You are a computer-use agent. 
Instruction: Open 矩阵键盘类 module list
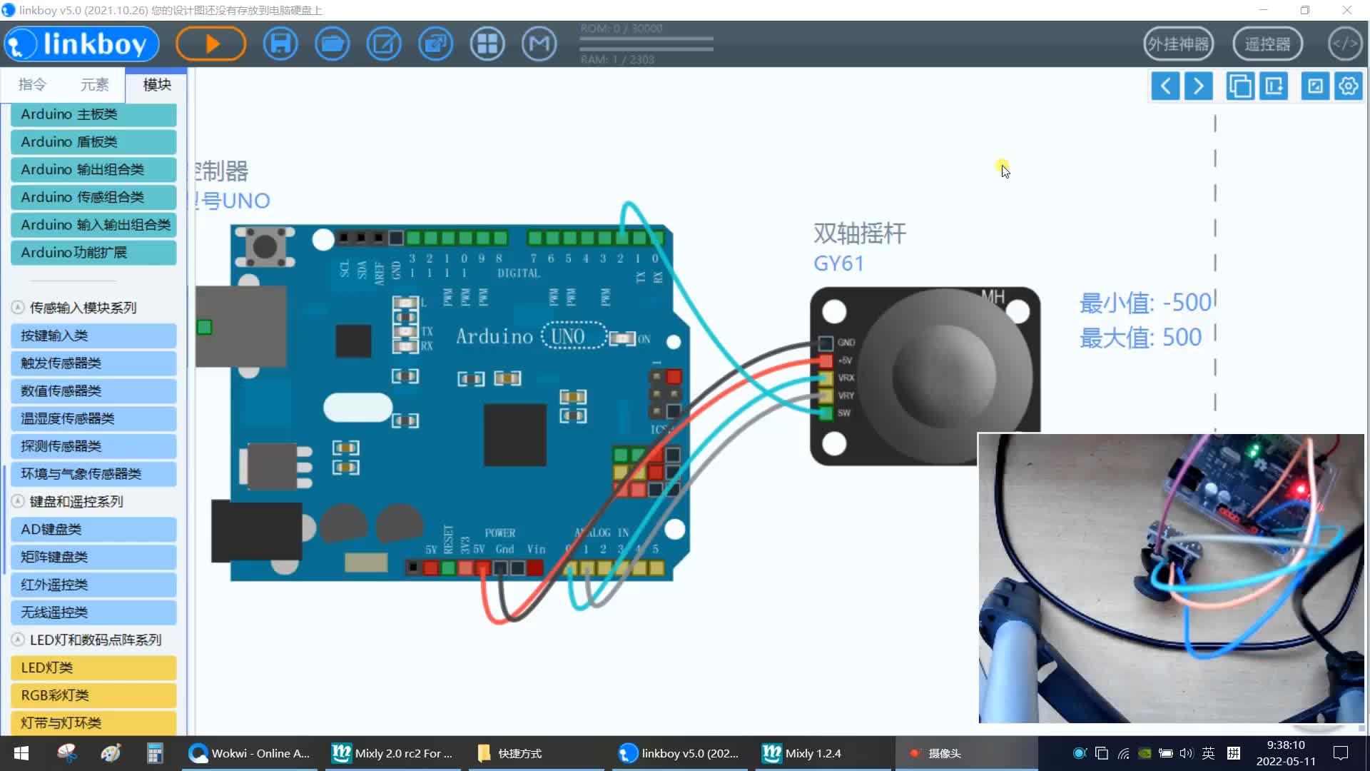[93, 557]
